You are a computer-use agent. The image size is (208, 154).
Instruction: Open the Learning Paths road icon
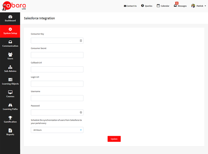click(10, 105)
